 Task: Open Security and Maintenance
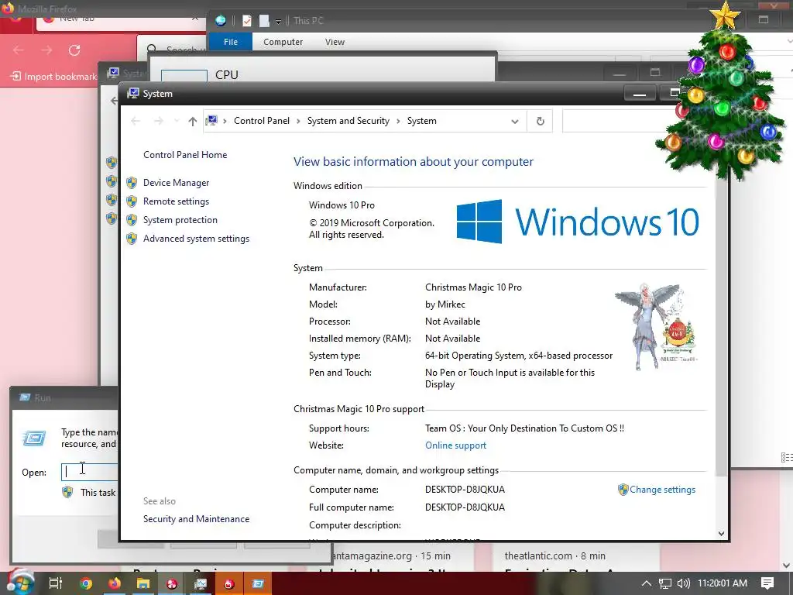(196, 519)
